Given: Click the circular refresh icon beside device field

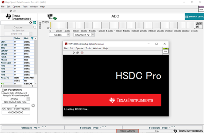Looking at the screenshot, I should 31,23.
